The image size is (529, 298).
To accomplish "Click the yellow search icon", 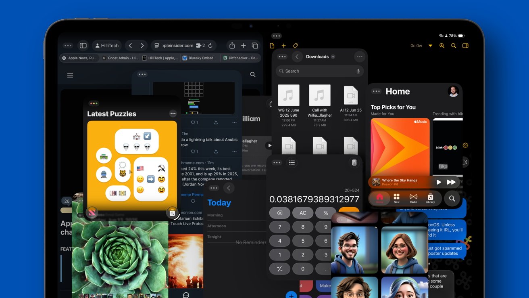I will pos(454,46).
